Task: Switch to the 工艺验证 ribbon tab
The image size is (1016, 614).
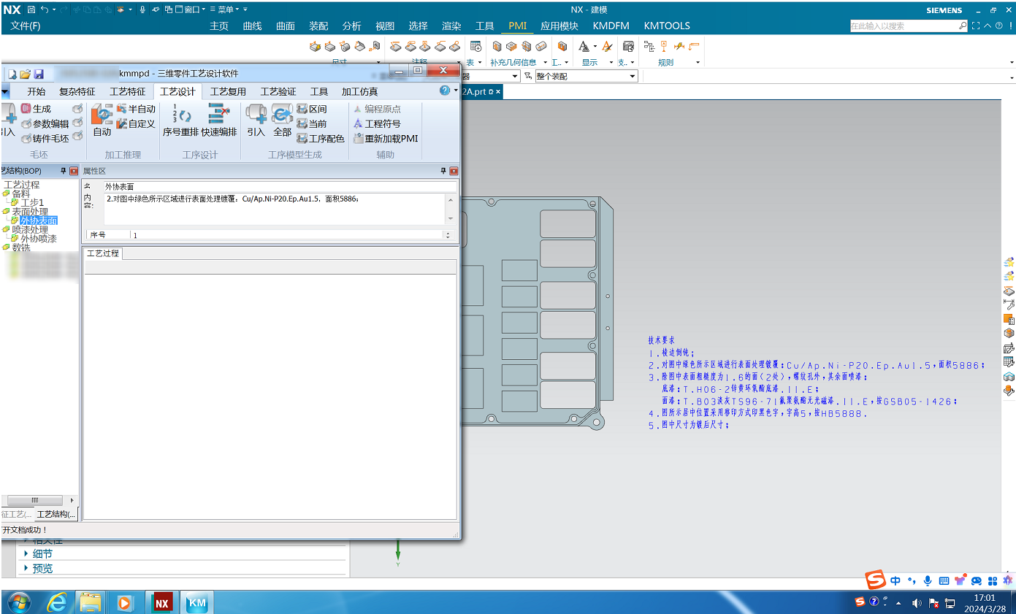Action: (x=278, y=92)
